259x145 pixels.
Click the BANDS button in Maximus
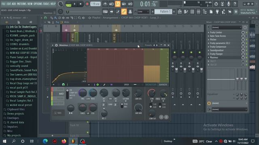coord(163,85)
